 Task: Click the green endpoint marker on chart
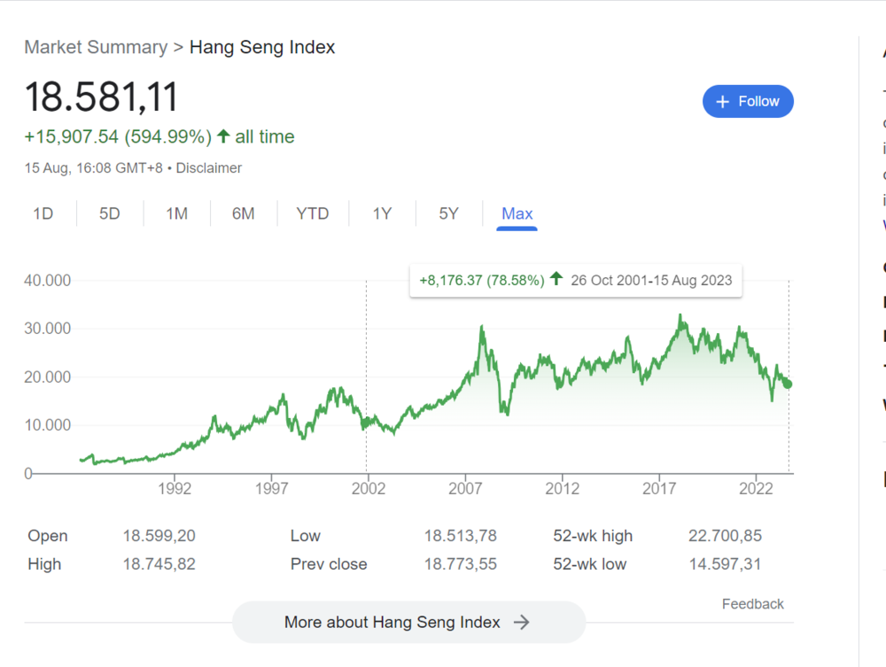point(789,384)
